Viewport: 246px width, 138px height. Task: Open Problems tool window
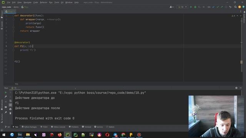[x=74, y=127]
